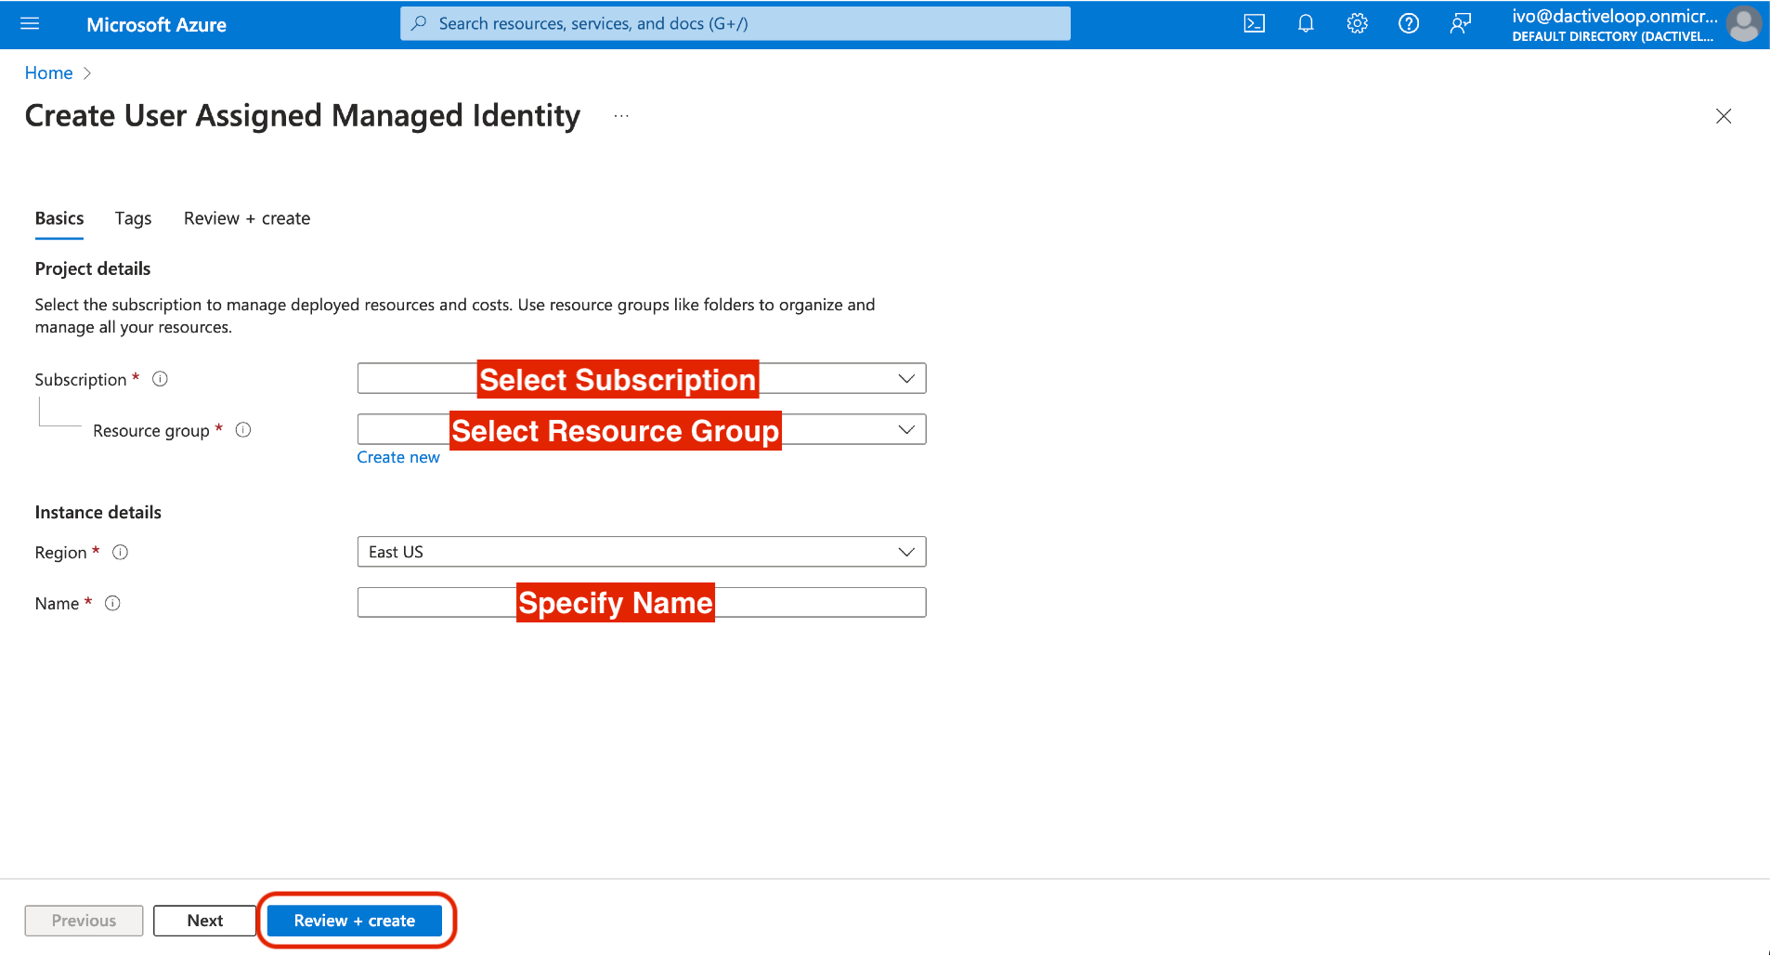The width and height of the screenshot is (1770, 955).
Task: Switch to the Tags tab
Action: coord(133,219)
